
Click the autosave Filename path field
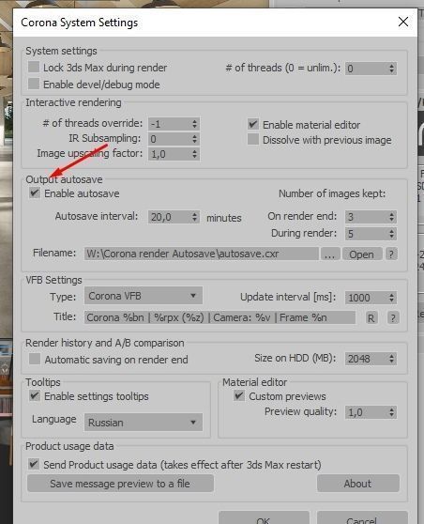(202, 254)
